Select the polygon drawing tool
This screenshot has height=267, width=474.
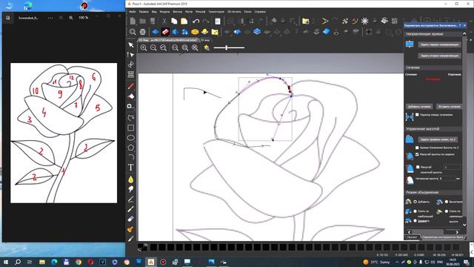click(131, 148)
